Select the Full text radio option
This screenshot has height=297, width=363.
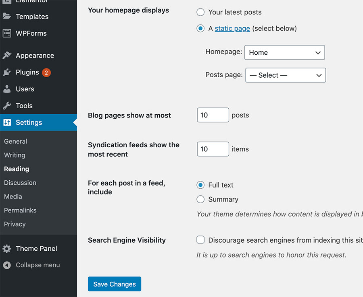tap(200, 185)
